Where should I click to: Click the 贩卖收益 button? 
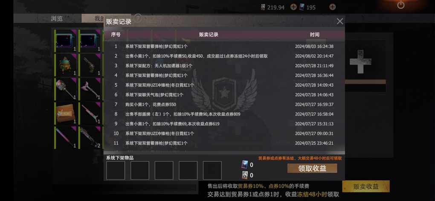366,186
